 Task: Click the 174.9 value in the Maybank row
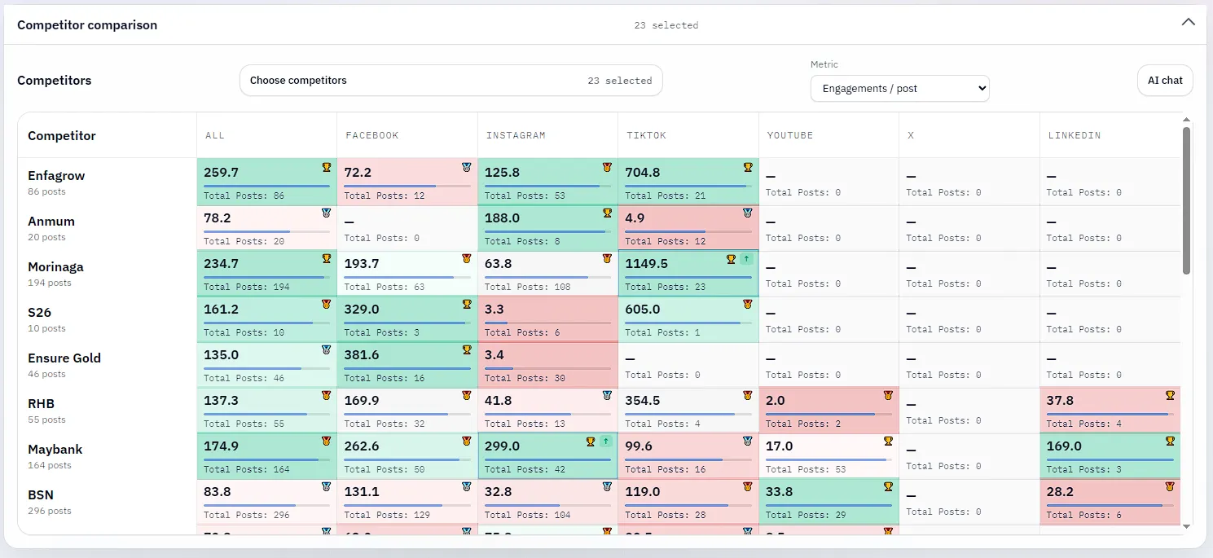pyautogui.click(x=222, y=446)
